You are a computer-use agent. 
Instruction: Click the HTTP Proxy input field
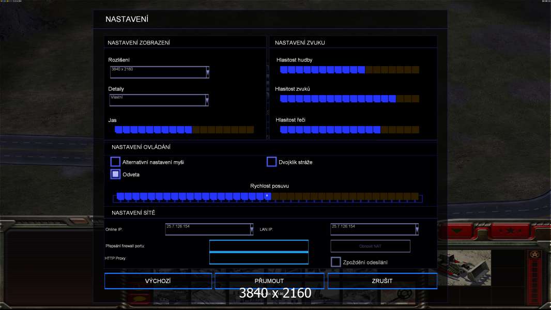pyautogui.click(x=258, y=258)
